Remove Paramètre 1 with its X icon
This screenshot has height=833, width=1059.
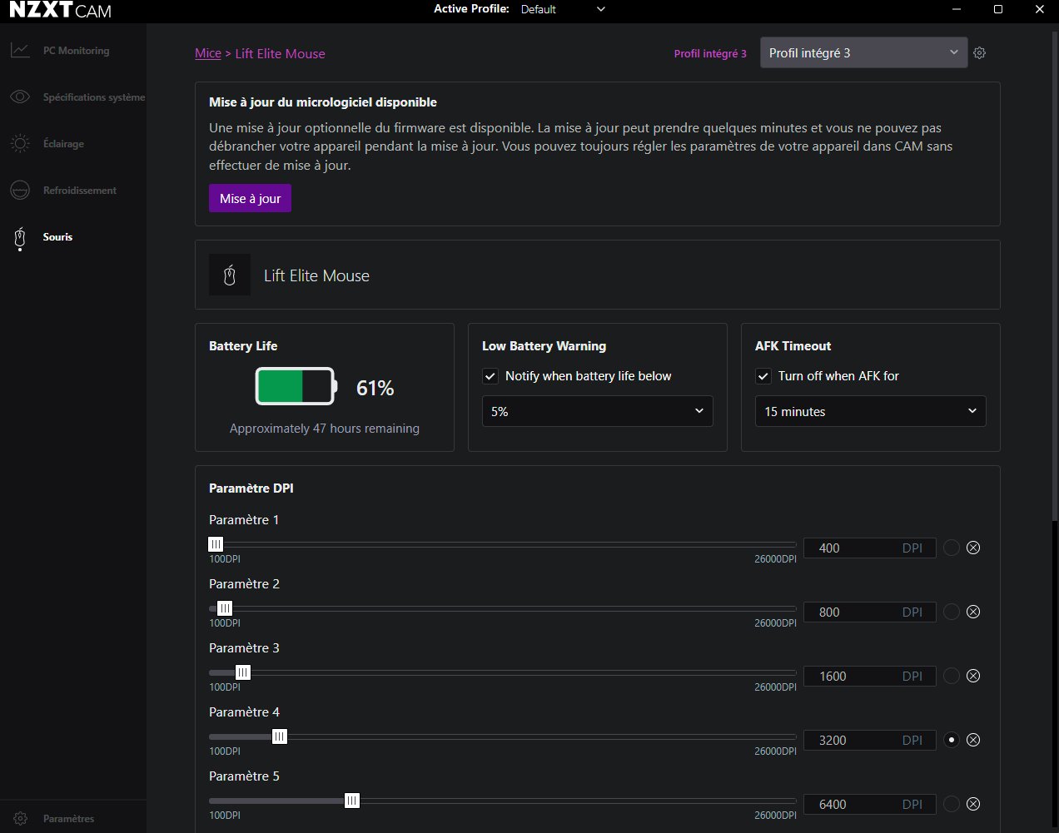973,548
